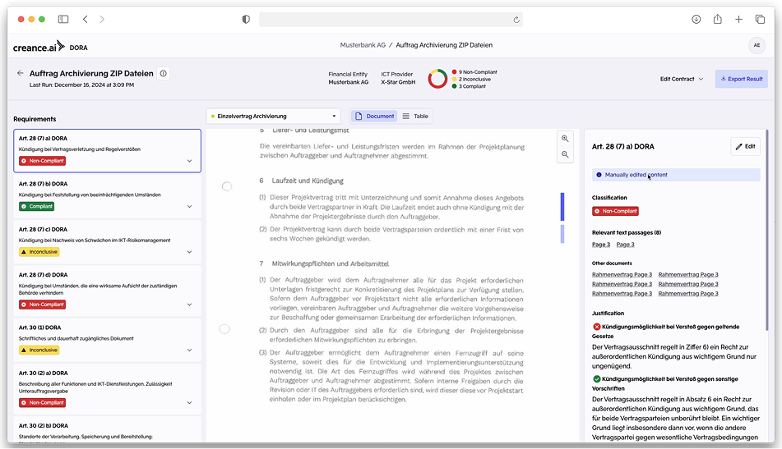The height and width of the screenshot is (449, 782).
Task: Open the browser downloads icon
Action: [696, 20]
